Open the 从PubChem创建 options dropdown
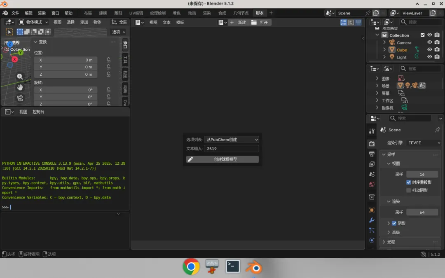This screenshot has width=445, height=278. click(231, 140)
